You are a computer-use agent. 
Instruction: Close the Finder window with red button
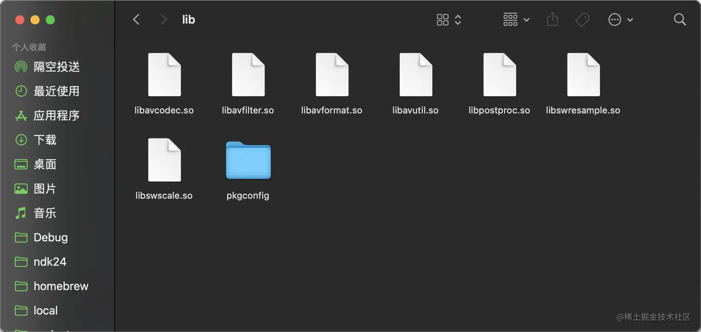[19, 20]
